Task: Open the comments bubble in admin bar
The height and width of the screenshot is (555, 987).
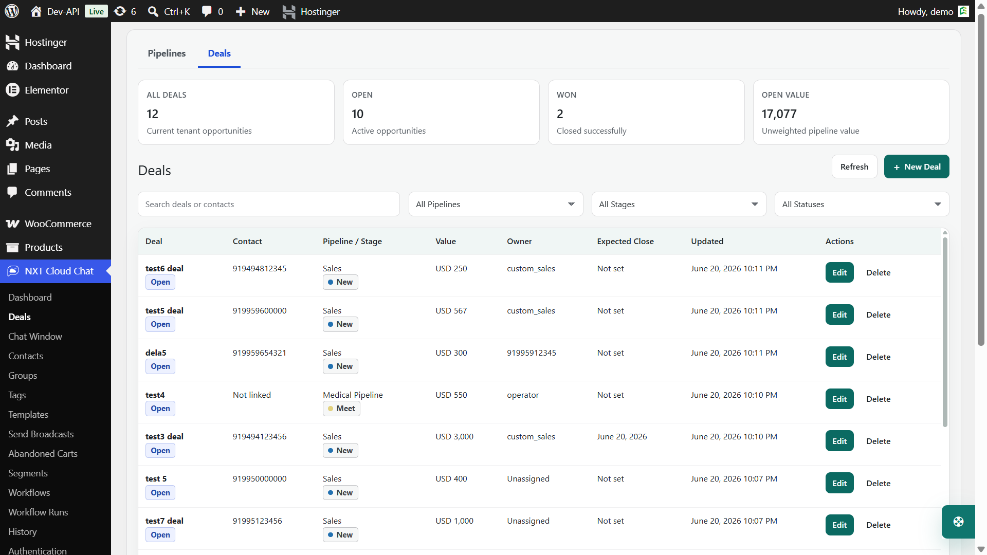Action: coord(207,11)
